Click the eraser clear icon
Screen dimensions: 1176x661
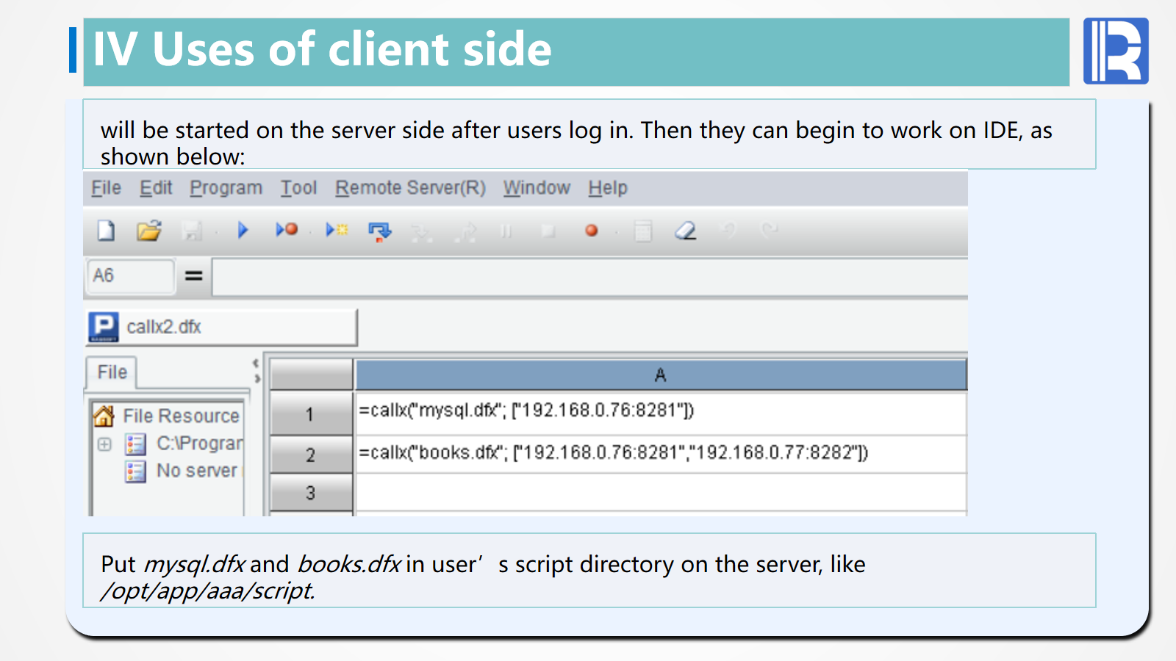tap(685, 231)
